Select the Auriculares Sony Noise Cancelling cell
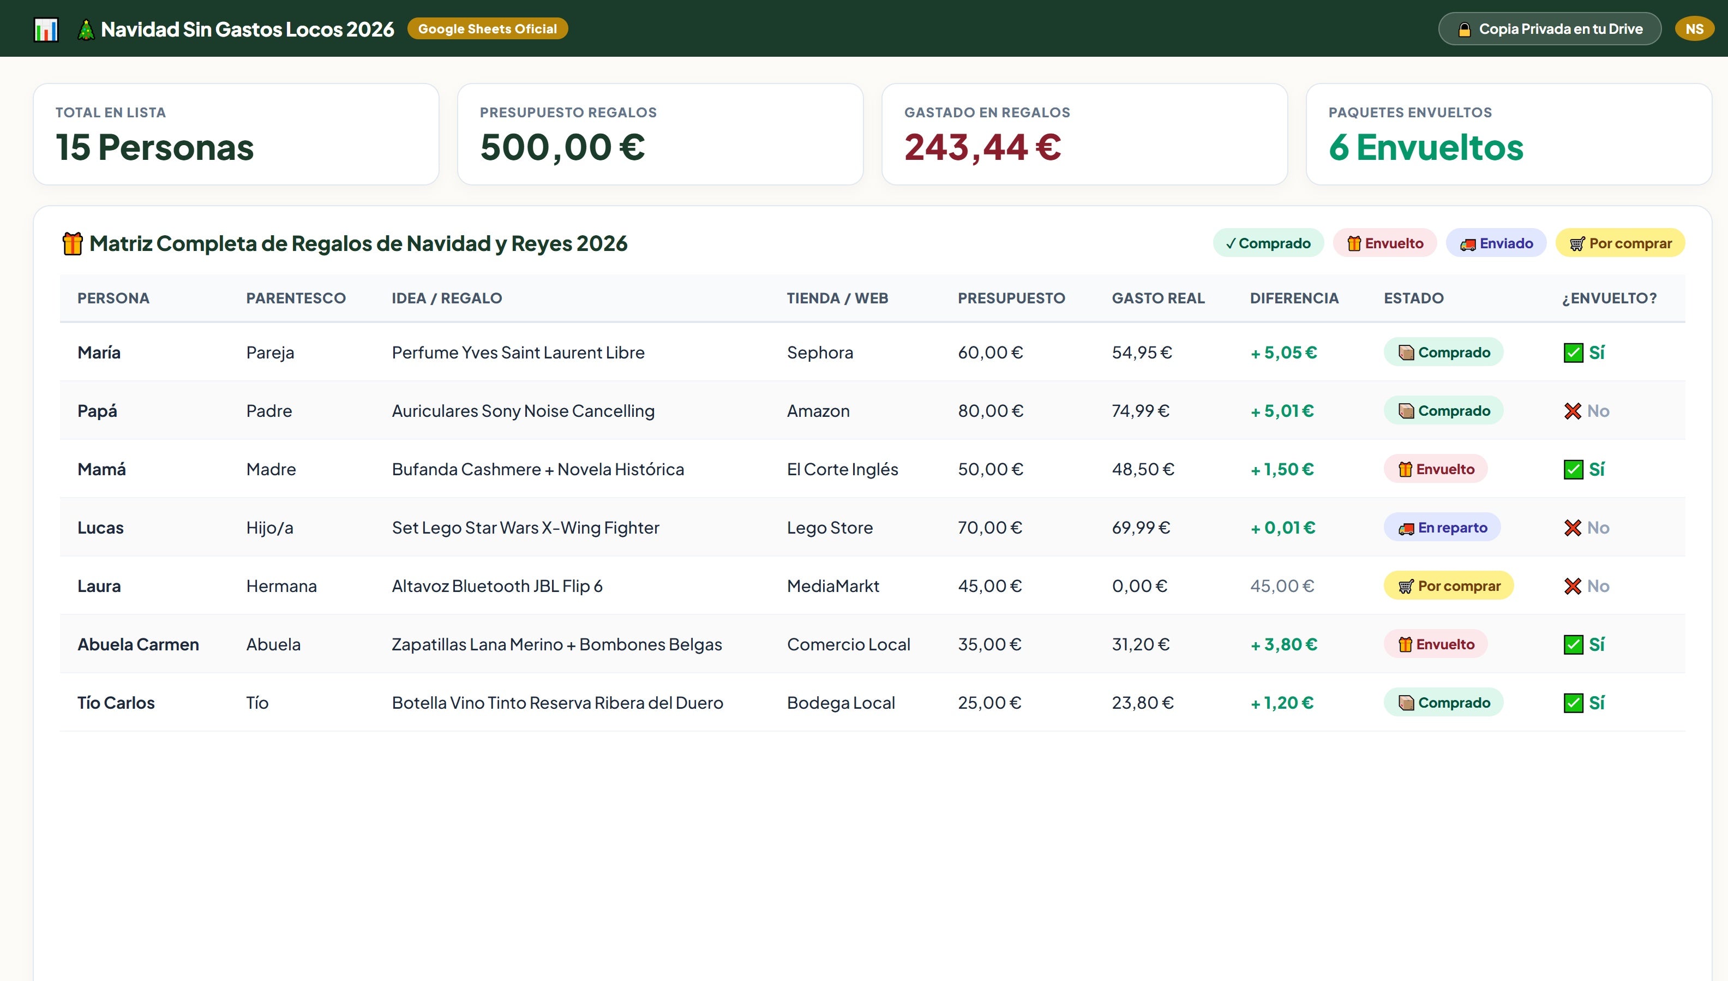This screenshot has height=981, width=1728. [523, 411]
